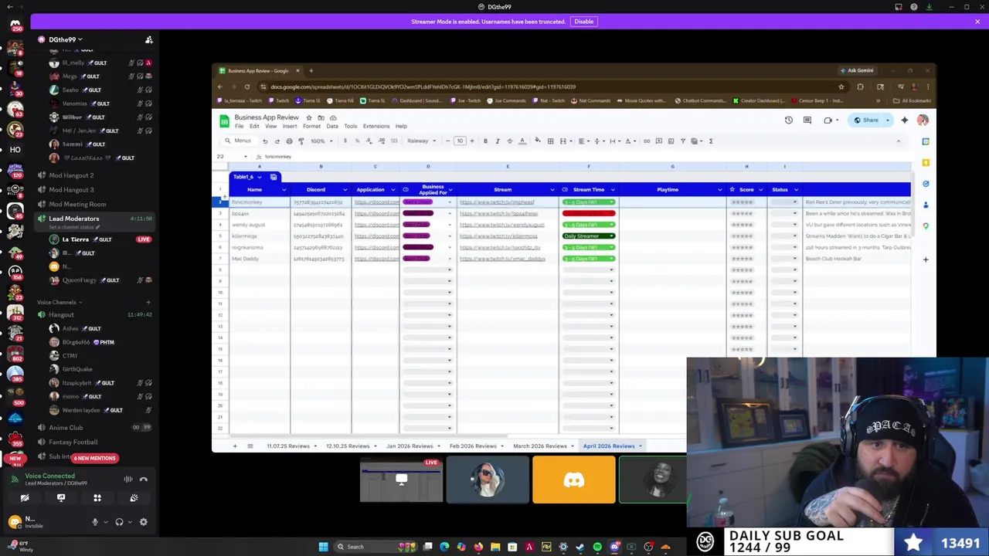Click the Insert link icon in toolbar
989x556 pixels.
(x=647, y=141)
